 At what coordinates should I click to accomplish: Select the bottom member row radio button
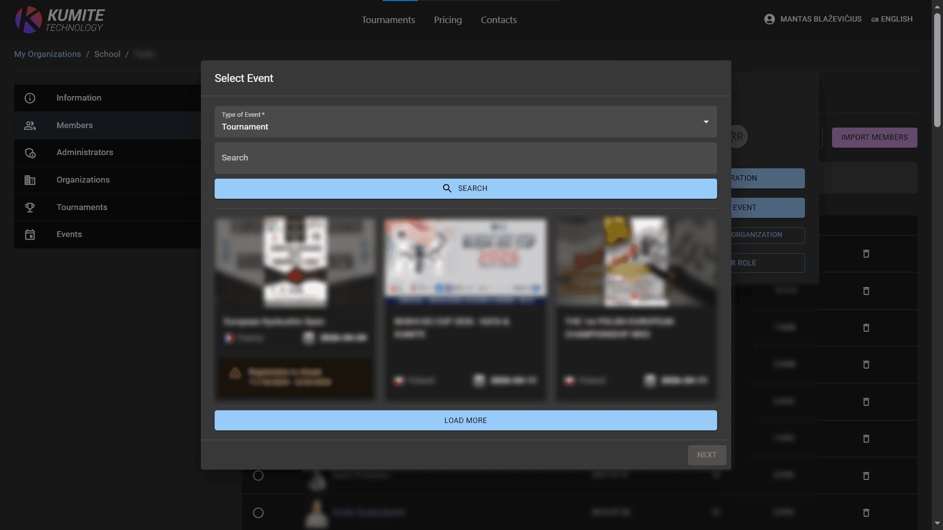click(258, 513)
